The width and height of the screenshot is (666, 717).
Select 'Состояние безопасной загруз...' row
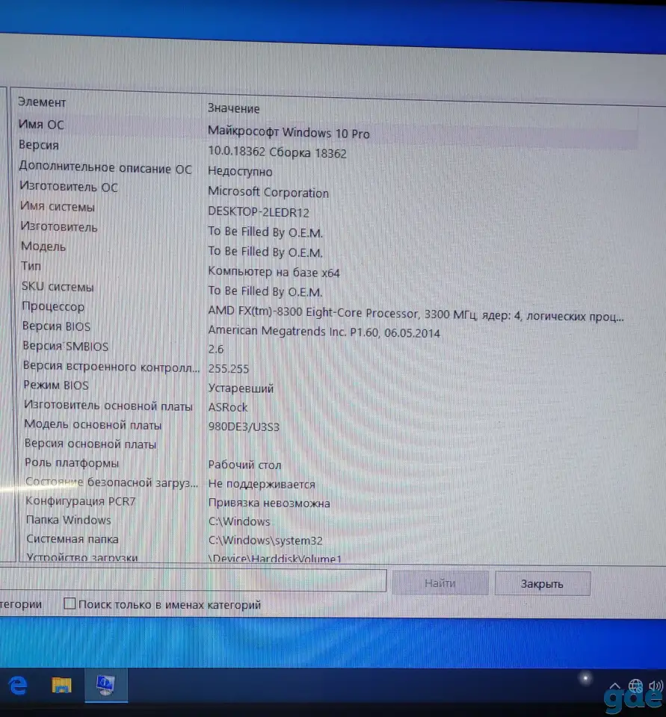coord(111,482)
